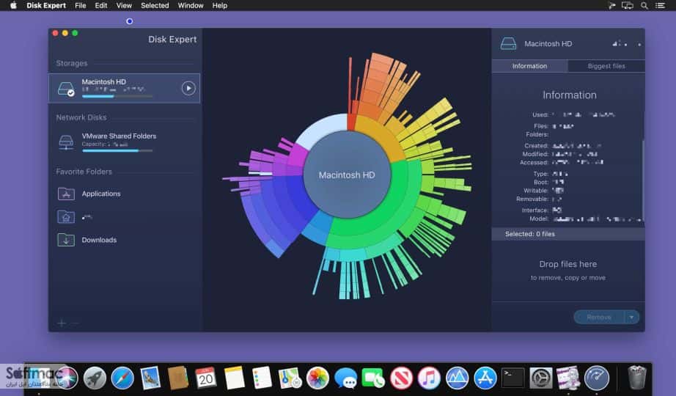The height and width of the screenshot is (396, 676).
Task: Open the View menu
Action: click(124, 6)
